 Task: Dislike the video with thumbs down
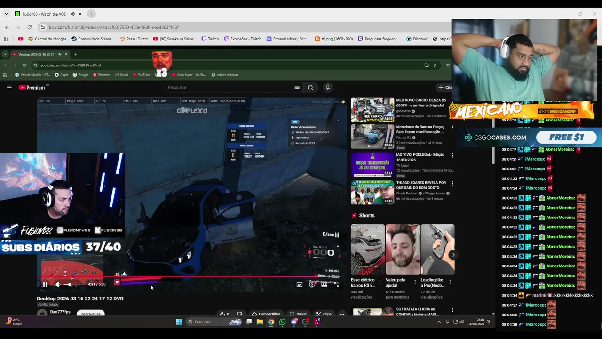[x=239, y=314]
